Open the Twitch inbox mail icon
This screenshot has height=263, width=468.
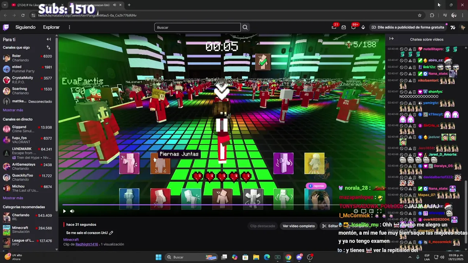[x=344, y=27]
